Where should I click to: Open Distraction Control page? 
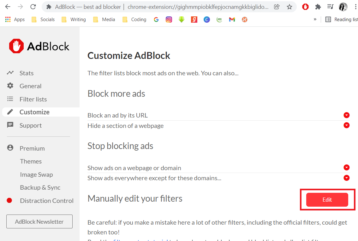pyautogui.click(x=47, y=201)
